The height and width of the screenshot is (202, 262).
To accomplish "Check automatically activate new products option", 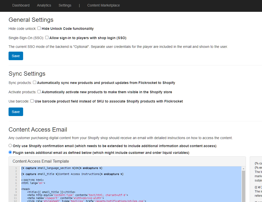I will [x=39, y=92].
